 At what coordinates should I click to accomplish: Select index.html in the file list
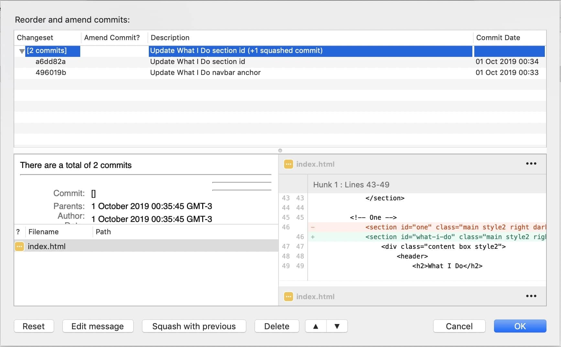click(x=146, y=247)
